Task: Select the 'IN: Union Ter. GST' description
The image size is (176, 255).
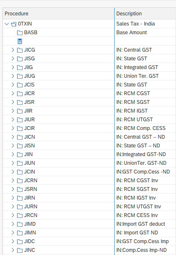Action: (x=137, y=76)
